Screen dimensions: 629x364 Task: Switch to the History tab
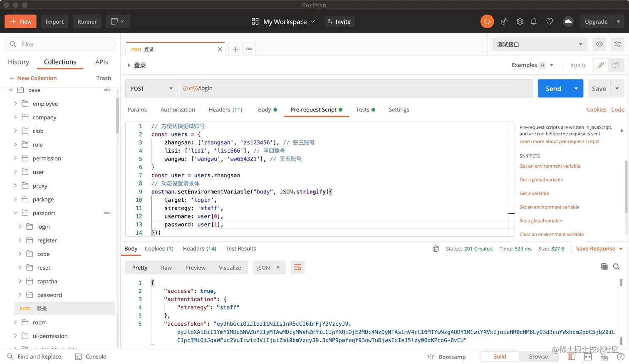click(x=18, y=62)
